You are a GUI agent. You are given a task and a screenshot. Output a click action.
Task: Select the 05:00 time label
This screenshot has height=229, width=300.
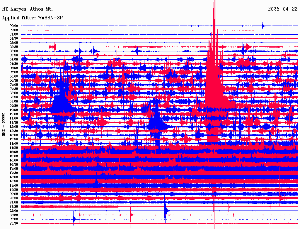tap(14, 68)
